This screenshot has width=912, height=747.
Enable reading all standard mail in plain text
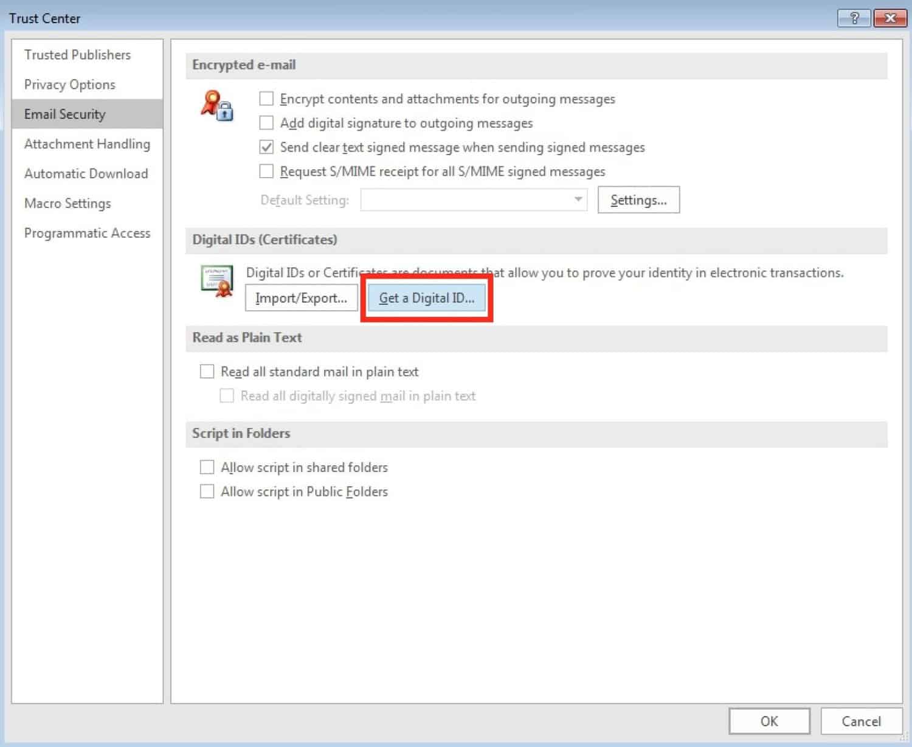point(207,371)
